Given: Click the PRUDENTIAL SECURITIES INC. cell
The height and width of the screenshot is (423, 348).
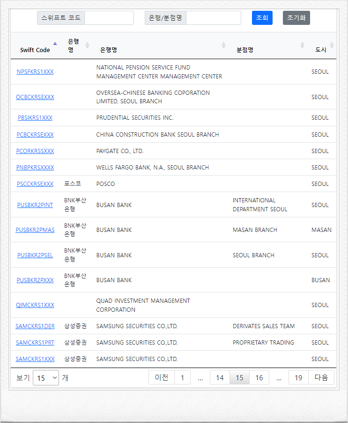Looking at the screenshot, I should [135, 118].
